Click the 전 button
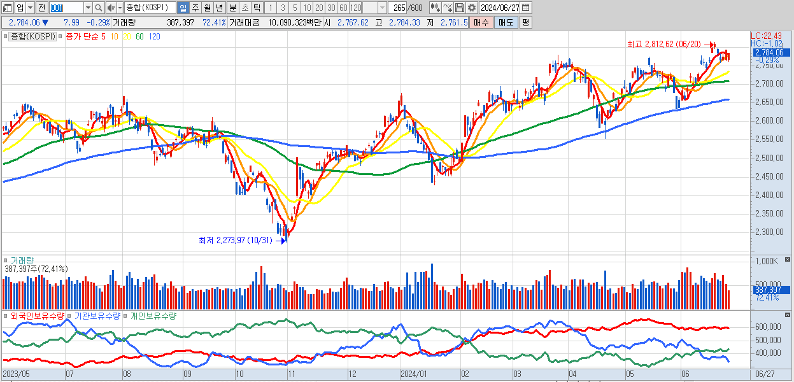 tap(41, 8)
